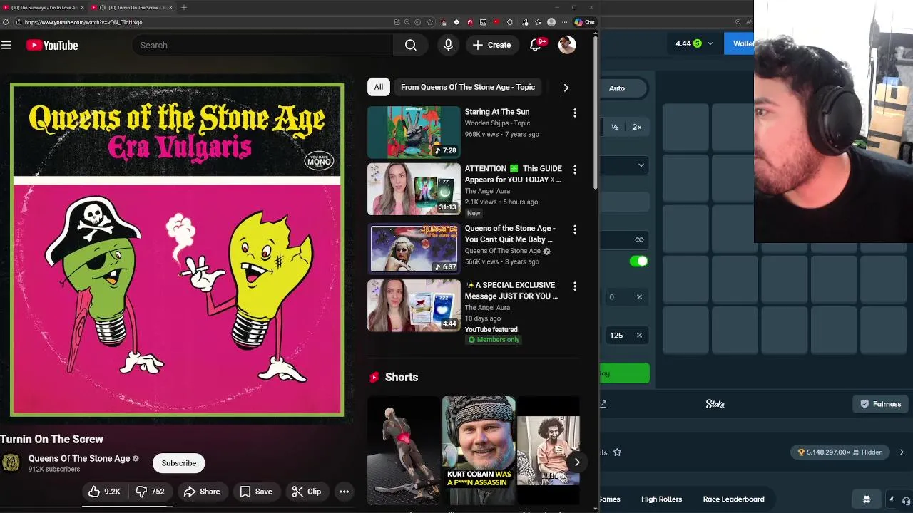913x513 pixels.
Task: Open the YouTube hamburger guide menu
Action: pos(6,45)
